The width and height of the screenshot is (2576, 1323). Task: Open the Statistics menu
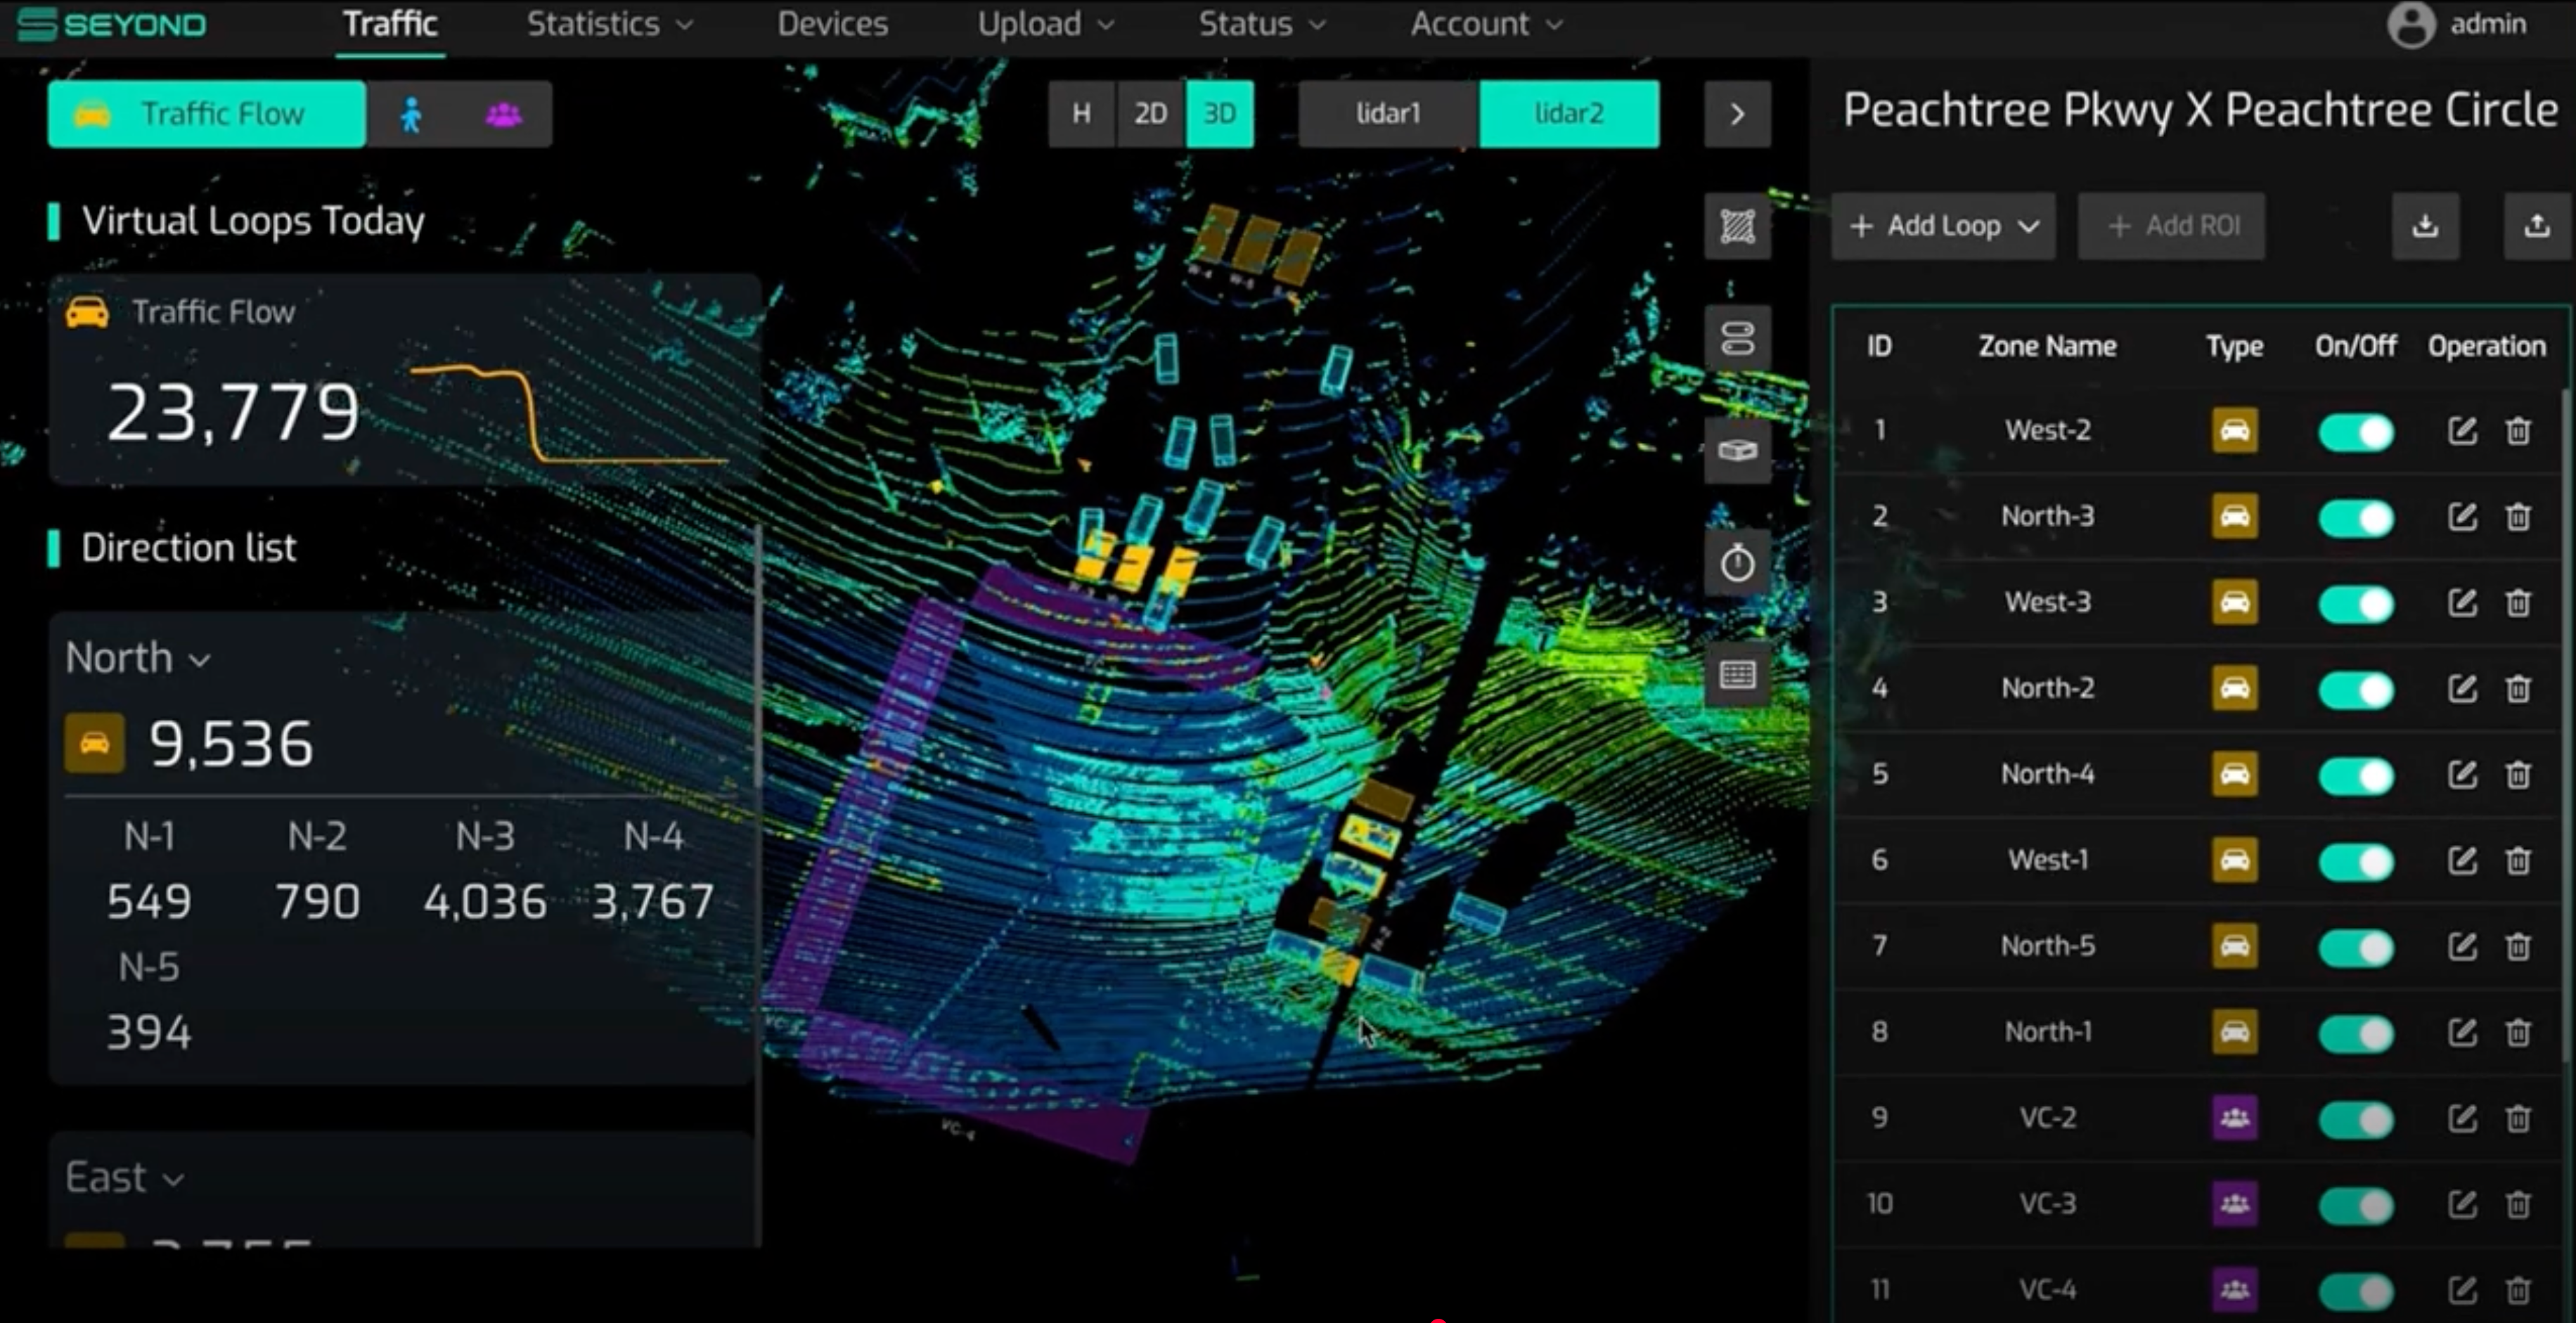tap(609, 24)
